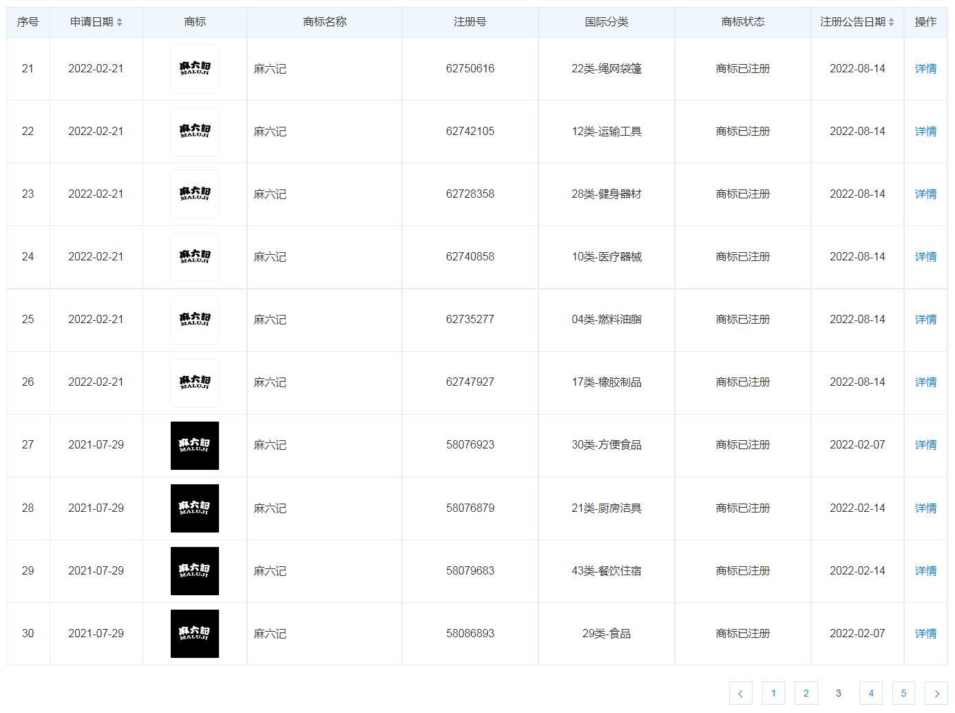Jump to page 1
The height and width of the screenshot is (713, 955).
pyautogui.click(x=773, y=694)
